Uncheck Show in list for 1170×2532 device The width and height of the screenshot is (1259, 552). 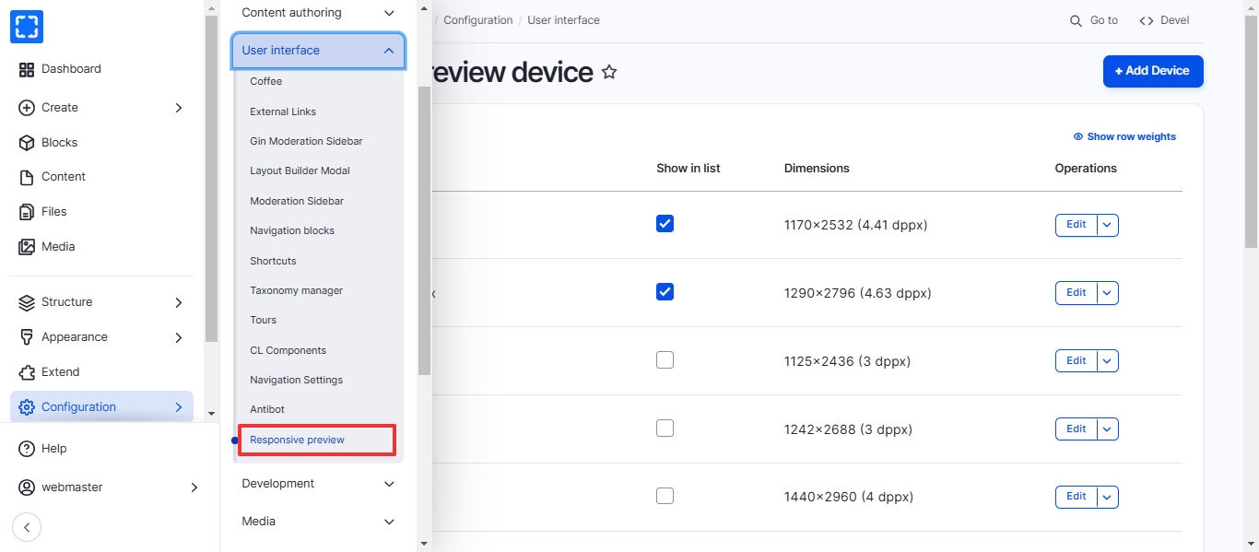click(x=665, y=224)
